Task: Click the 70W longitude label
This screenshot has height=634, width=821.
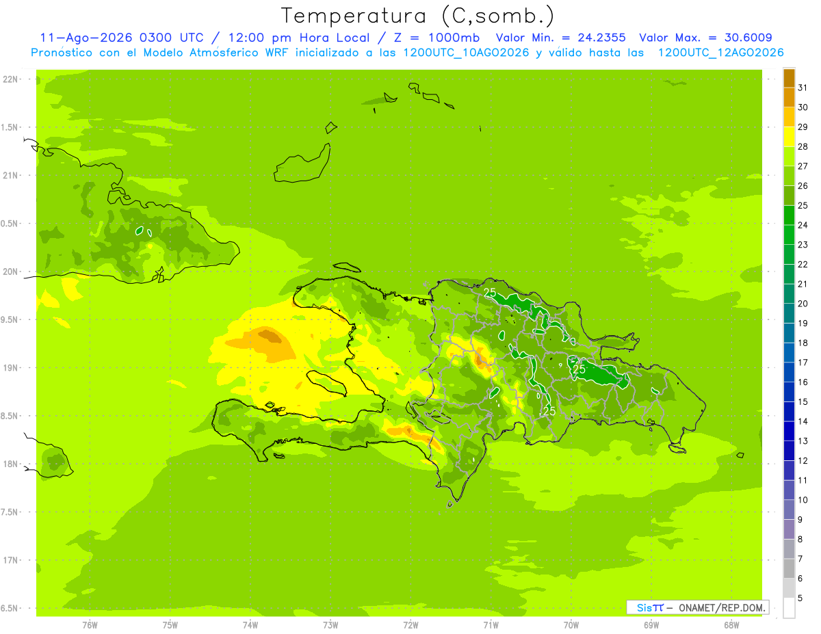Action: (571, 624)
